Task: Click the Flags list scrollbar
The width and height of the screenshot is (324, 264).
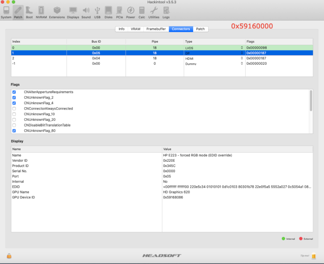Action: pyautogui.click(x=311, y=101)
